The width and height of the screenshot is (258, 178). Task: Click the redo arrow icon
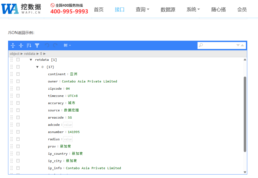[55, 45]
